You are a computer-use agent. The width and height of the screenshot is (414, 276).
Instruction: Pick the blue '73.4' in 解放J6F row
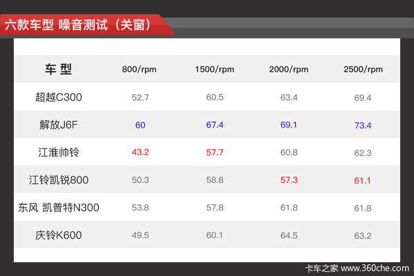coord(363,126)
